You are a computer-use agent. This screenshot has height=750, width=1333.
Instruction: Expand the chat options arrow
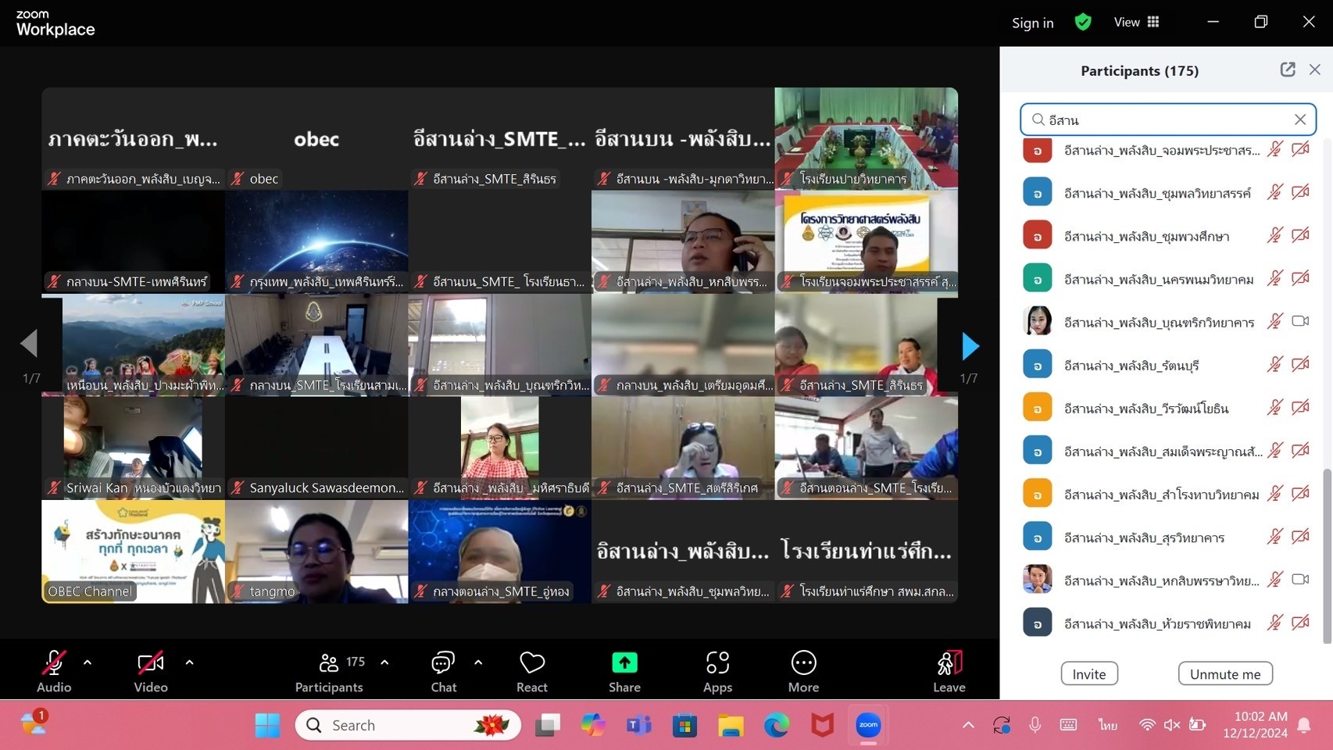pyautogui.click(x=478, y=662)
